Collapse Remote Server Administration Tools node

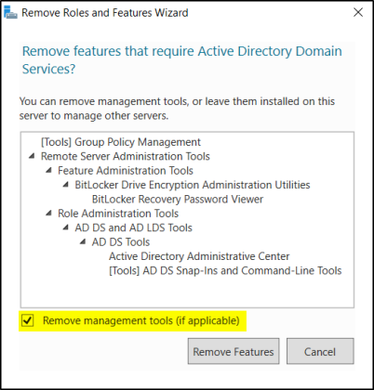32,156
